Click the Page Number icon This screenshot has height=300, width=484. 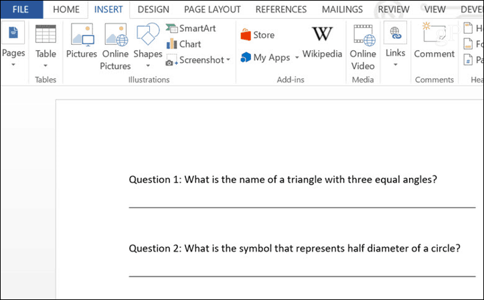(468, 60)
